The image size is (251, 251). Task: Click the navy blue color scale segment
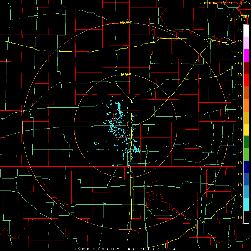tap(246, 167)
